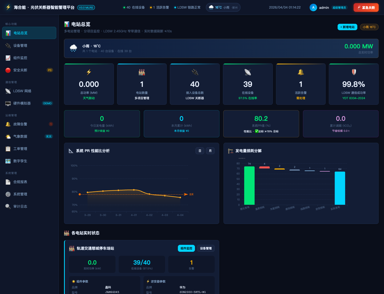
Task: Click the add new station button
Action: tap(347, 27)
